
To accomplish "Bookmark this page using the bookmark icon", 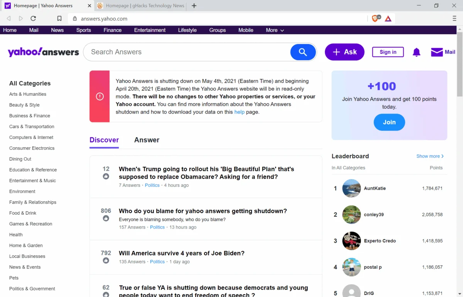I will point(59,19).
